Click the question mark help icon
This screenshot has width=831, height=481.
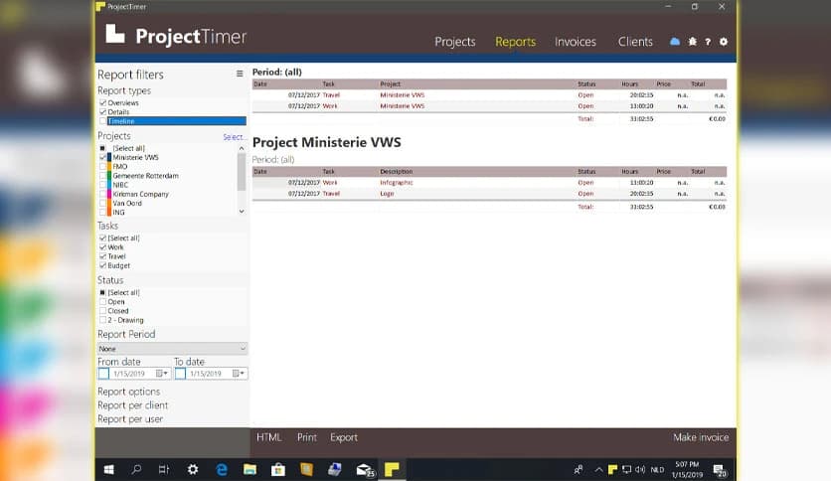point(707,42)
